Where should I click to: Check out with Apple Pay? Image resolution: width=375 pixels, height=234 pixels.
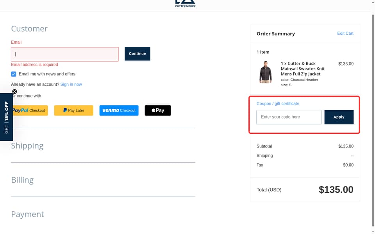pyautogui.click(x=157, y=110)
